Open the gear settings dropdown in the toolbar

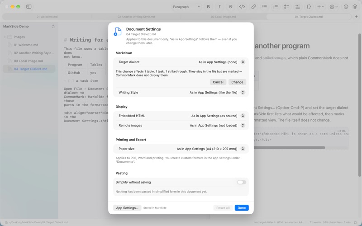pyautogui.click(x=333, y=7)
